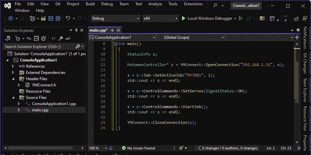The height and width of the screenshot is (155, 311).
Task: Click the Show All Files icon
Action: tap(44, 38)
